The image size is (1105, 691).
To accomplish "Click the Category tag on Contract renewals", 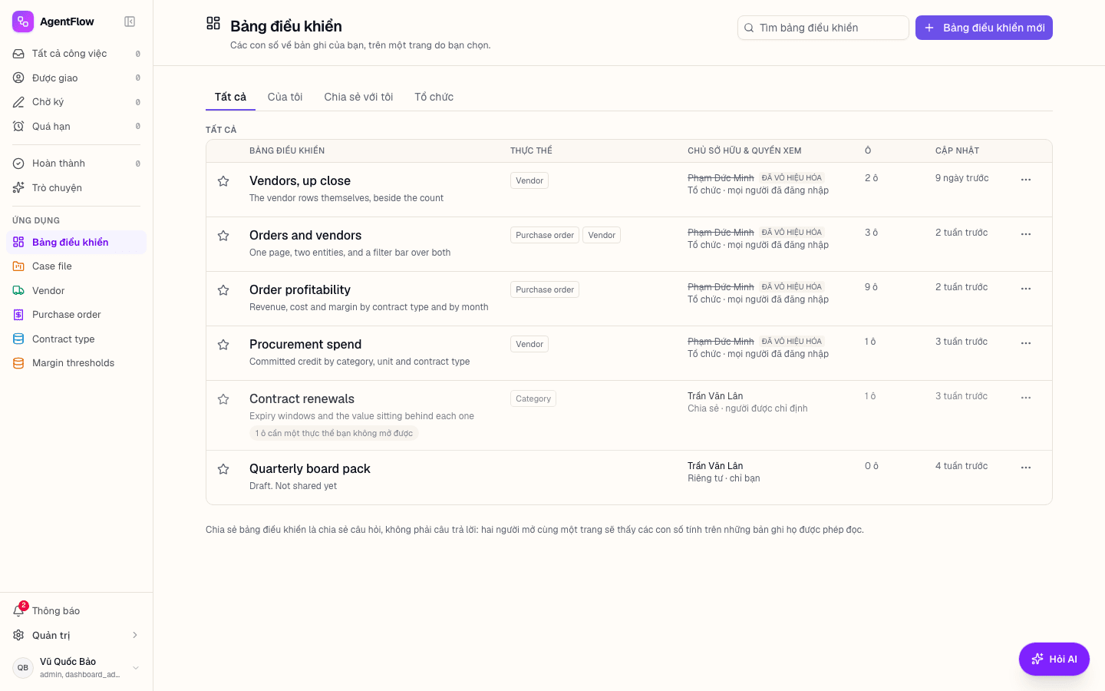I will click(x=533, y=398).
